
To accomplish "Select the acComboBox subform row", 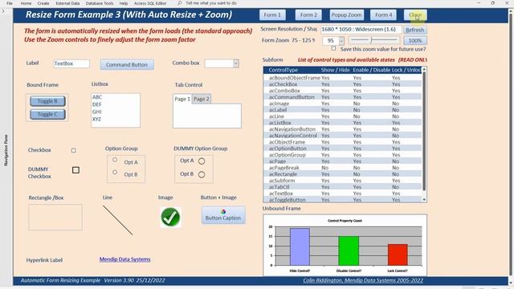I will coord(343,91).
